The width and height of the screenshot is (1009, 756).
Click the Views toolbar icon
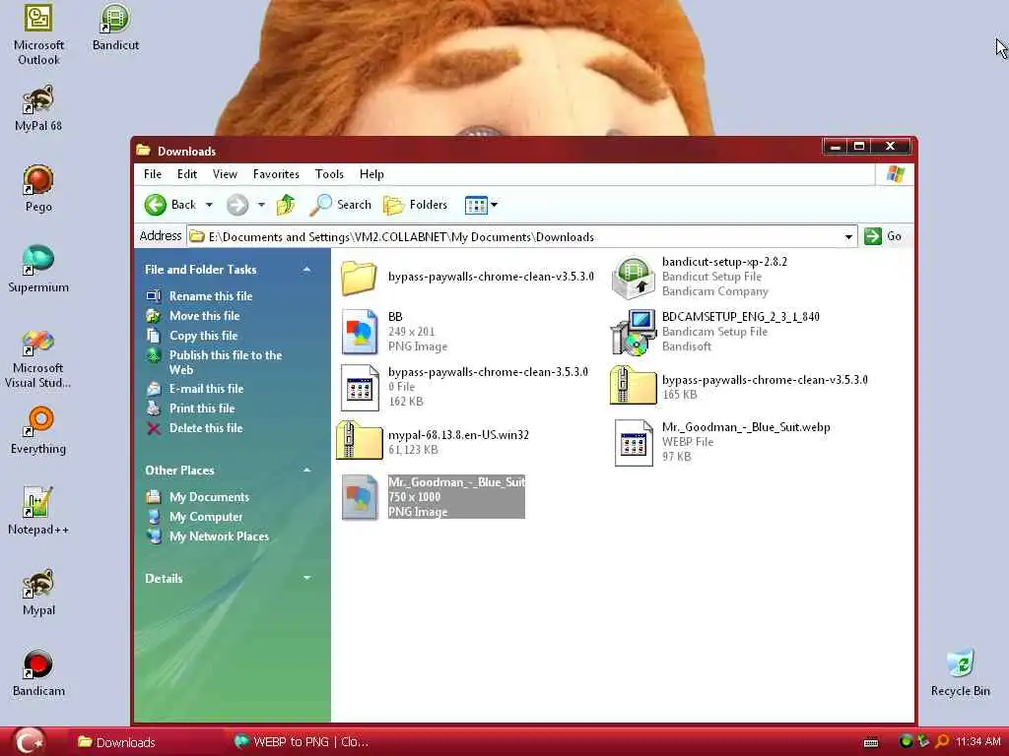click(476, 205)
